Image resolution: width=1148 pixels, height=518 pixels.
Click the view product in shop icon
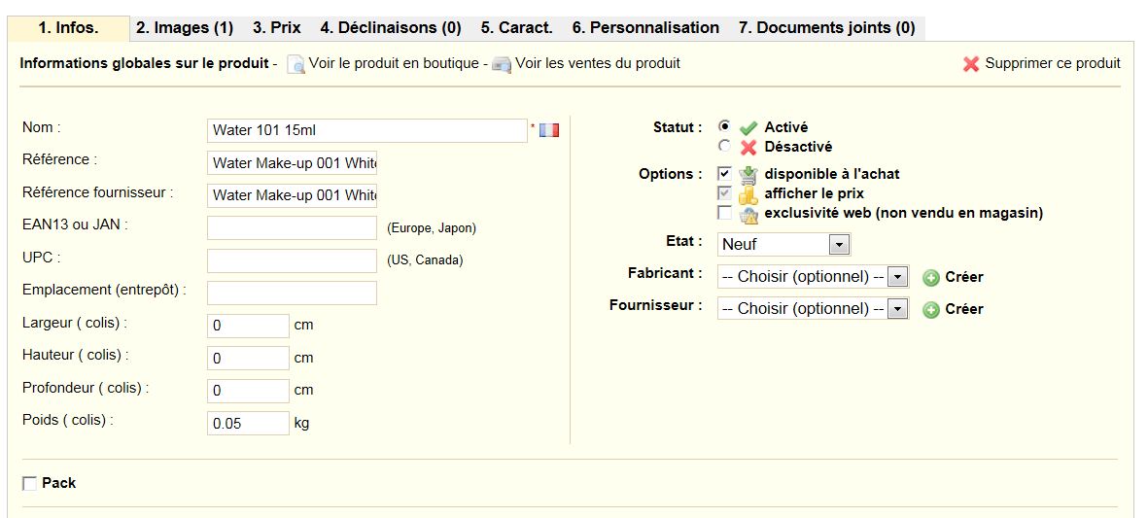(x=296, y=64)
